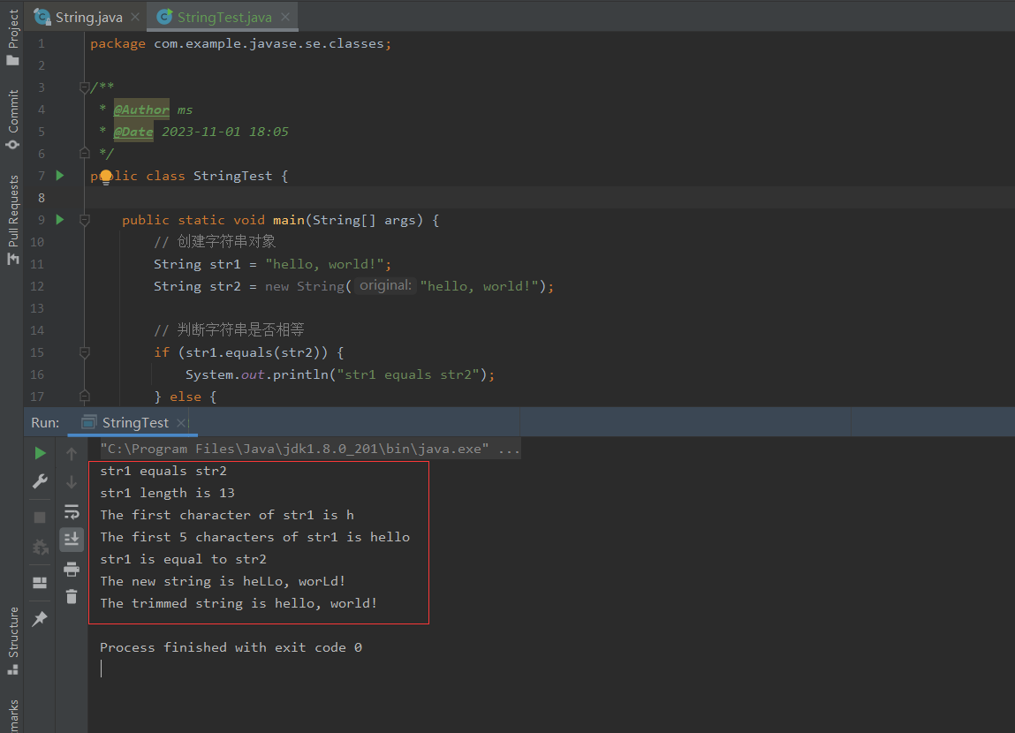Screen dimensions: 1015x733
Task: Toggle soft-wrap in console output
Action: point(72,511)
